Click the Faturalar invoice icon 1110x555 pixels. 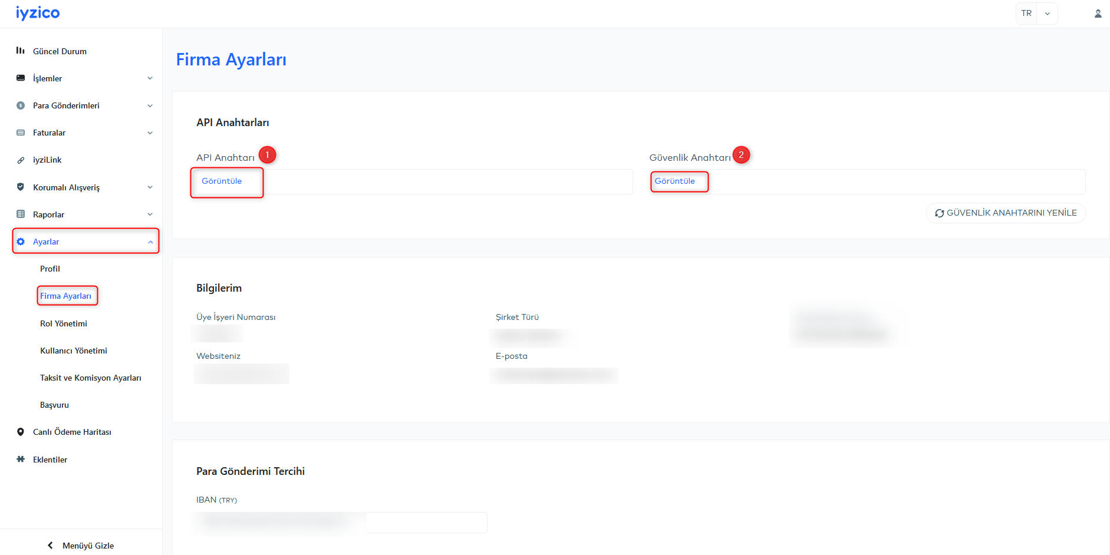21,133
